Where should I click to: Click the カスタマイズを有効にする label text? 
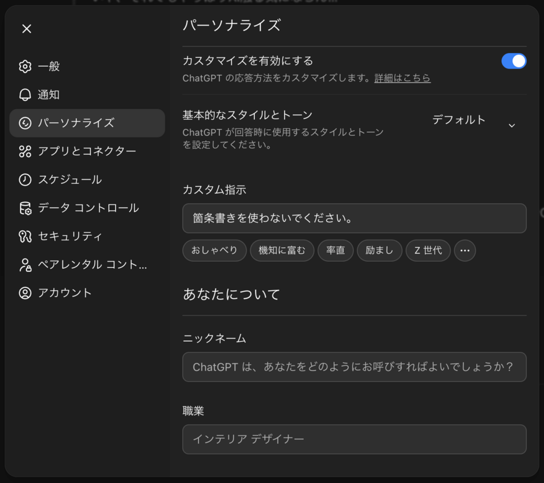pyautogui.click(x=248, y=61)
